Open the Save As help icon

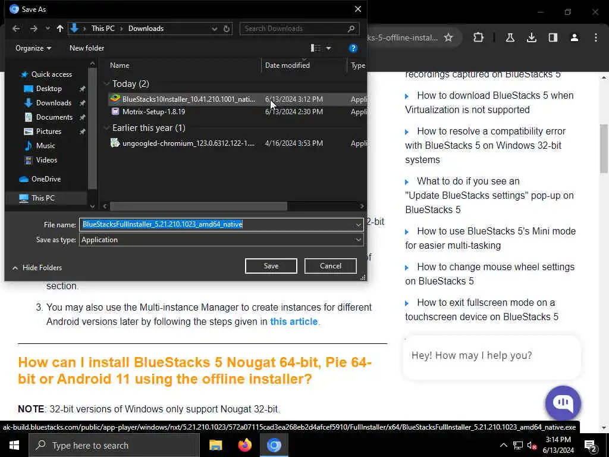353,48
